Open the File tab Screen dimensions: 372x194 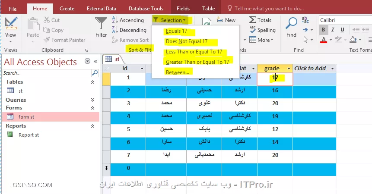(x=13, y=9)
